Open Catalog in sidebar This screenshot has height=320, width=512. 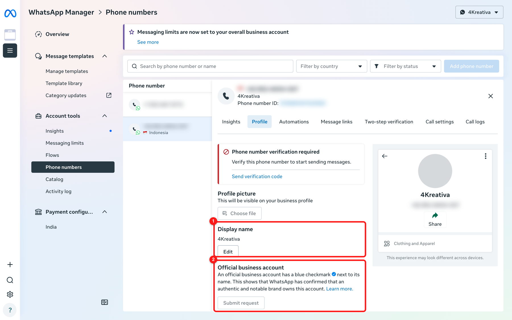click(x=54, y=179)
